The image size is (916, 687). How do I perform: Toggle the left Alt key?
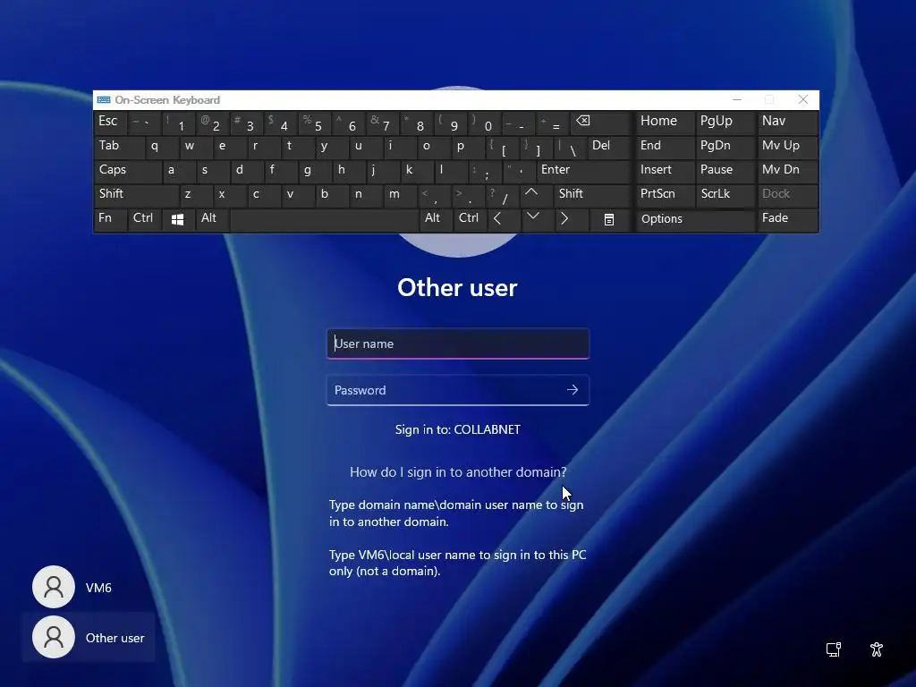[x=211, y=218]
